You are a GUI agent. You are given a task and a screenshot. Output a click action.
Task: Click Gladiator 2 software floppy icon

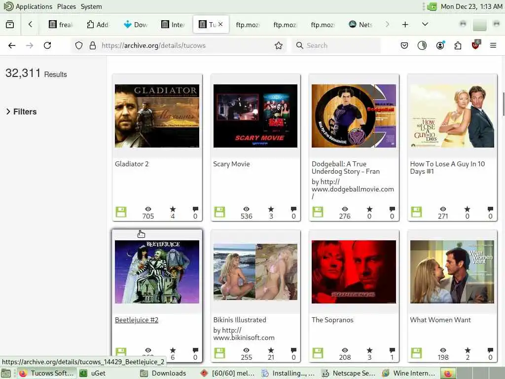(x=121, y=212)
